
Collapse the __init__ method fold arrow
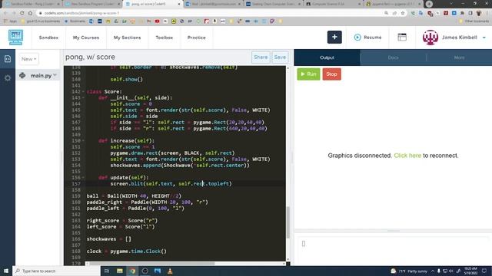(x=83, y=98)
